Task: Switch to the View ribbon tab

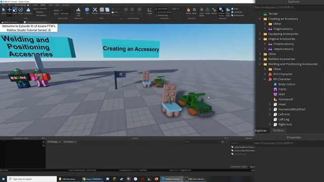Action: pos(57,5)
